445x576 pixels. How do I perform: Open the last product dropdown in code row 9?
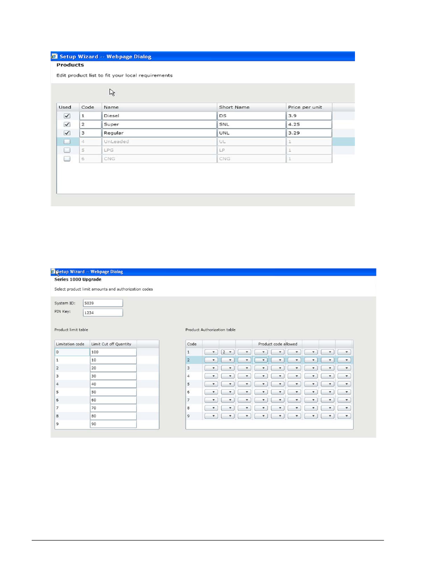coord(344,416)
